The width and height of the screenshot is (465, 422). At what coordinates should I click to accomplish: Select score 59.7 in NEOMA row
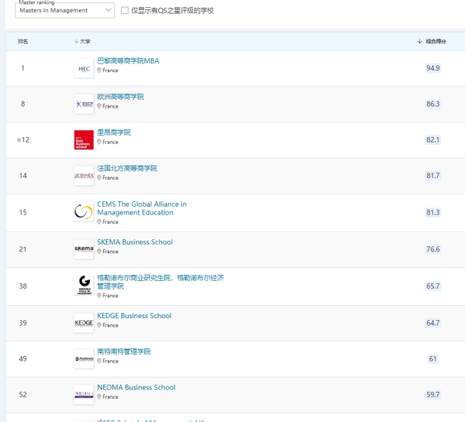(433, 395)
